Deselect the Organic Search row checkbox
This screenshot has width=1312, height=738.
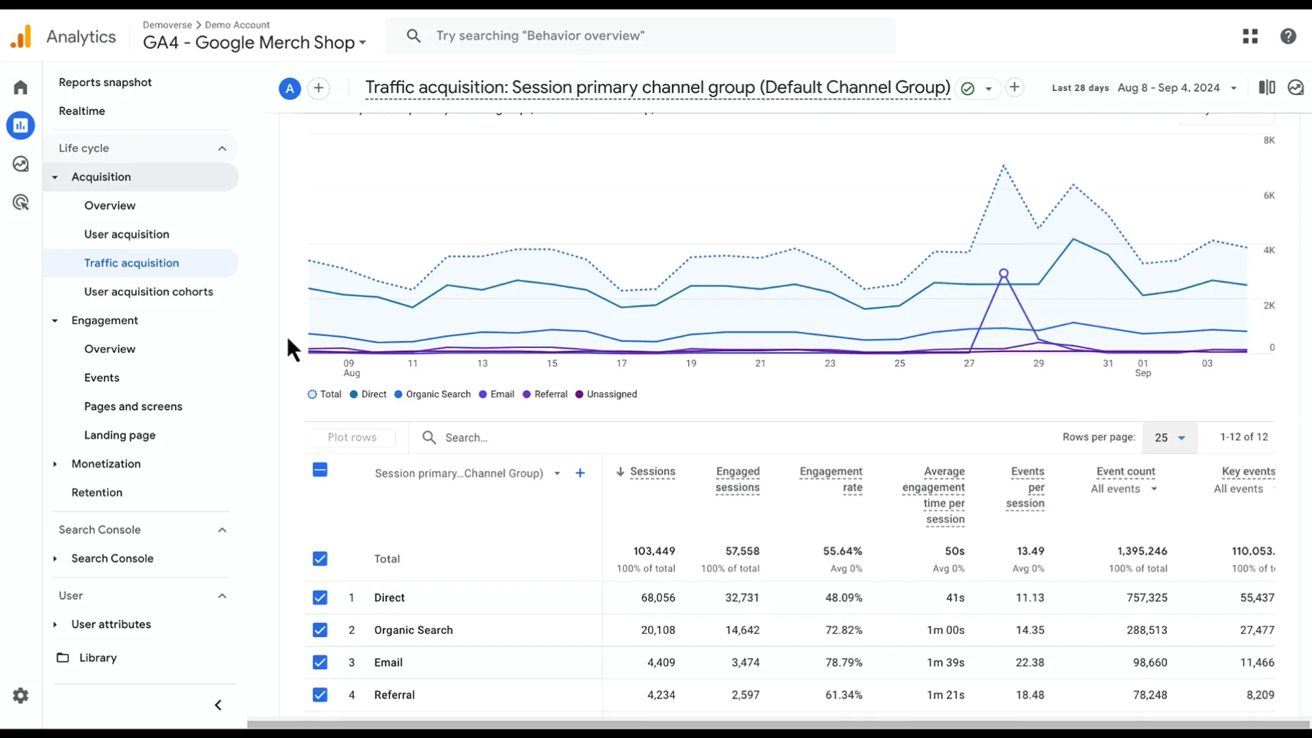(x=320, y=630)
